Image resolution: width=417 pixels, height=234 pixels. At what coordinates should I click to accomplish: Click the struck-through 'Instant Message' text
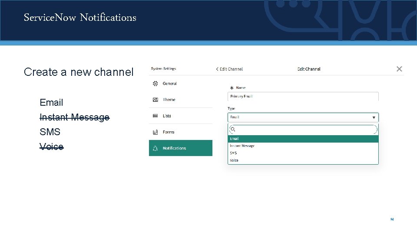click(x=74, y=117)
